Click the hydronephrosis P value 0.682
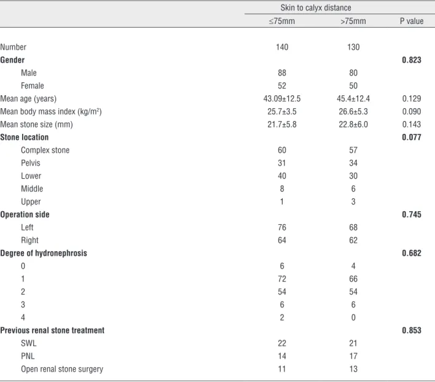Viewport: 435px width, 382px height. (412, 254)
